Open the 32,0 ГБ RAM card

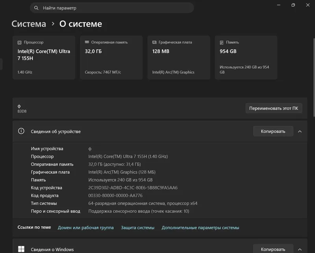(111, 58)
